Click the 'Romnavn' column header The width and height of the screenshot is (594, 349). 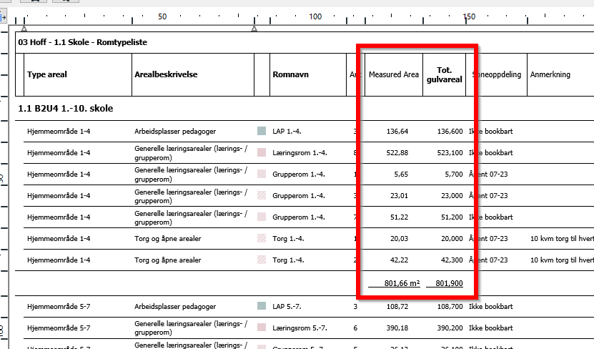coord(290,74)
